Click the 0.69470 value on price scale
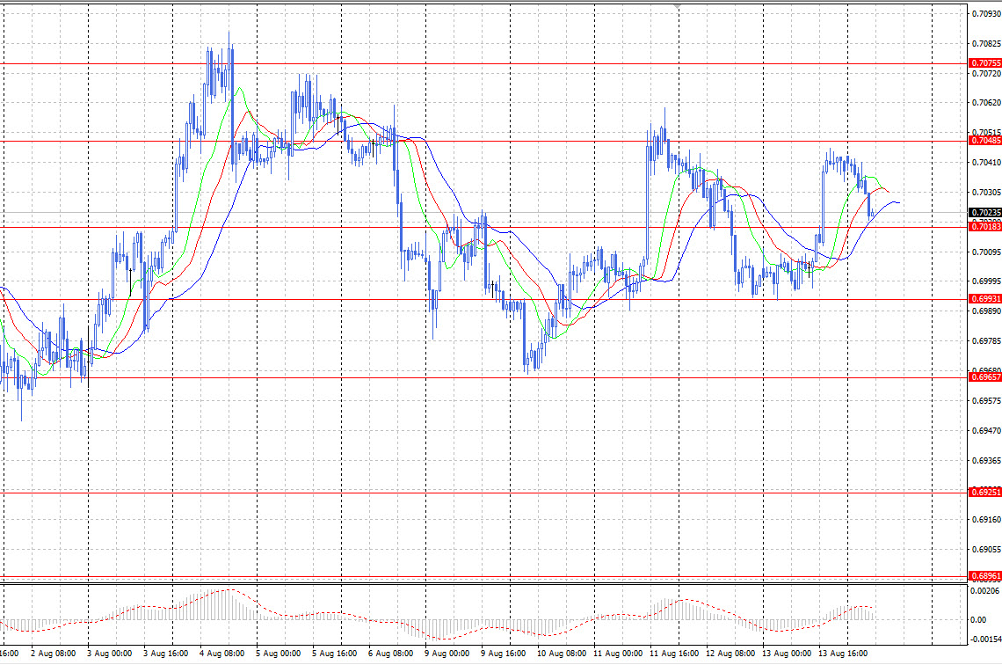Viewport: 1002px width, 665px height. tap(986, 431)
